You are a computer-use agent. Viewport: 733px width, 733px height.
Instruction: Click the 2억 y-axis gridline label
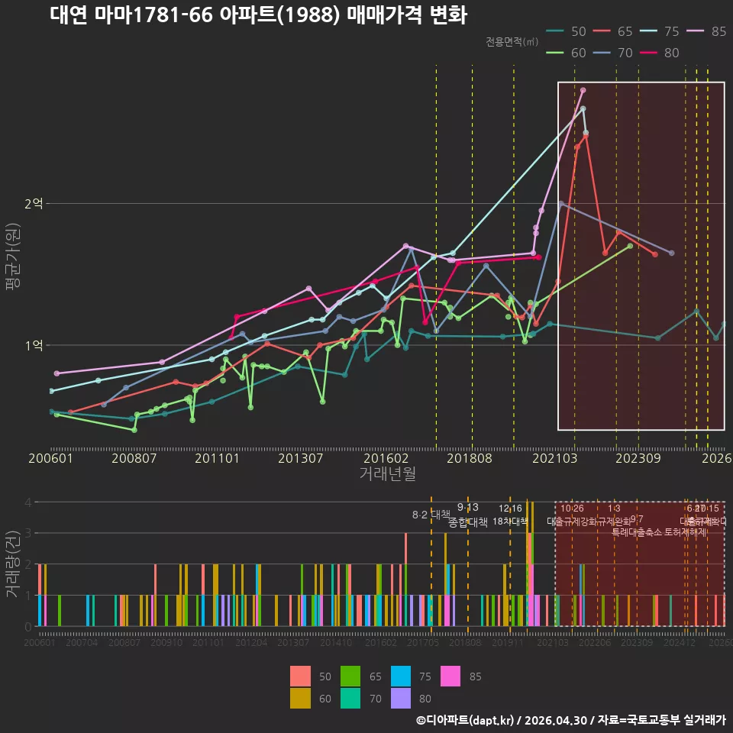point(34,203)
